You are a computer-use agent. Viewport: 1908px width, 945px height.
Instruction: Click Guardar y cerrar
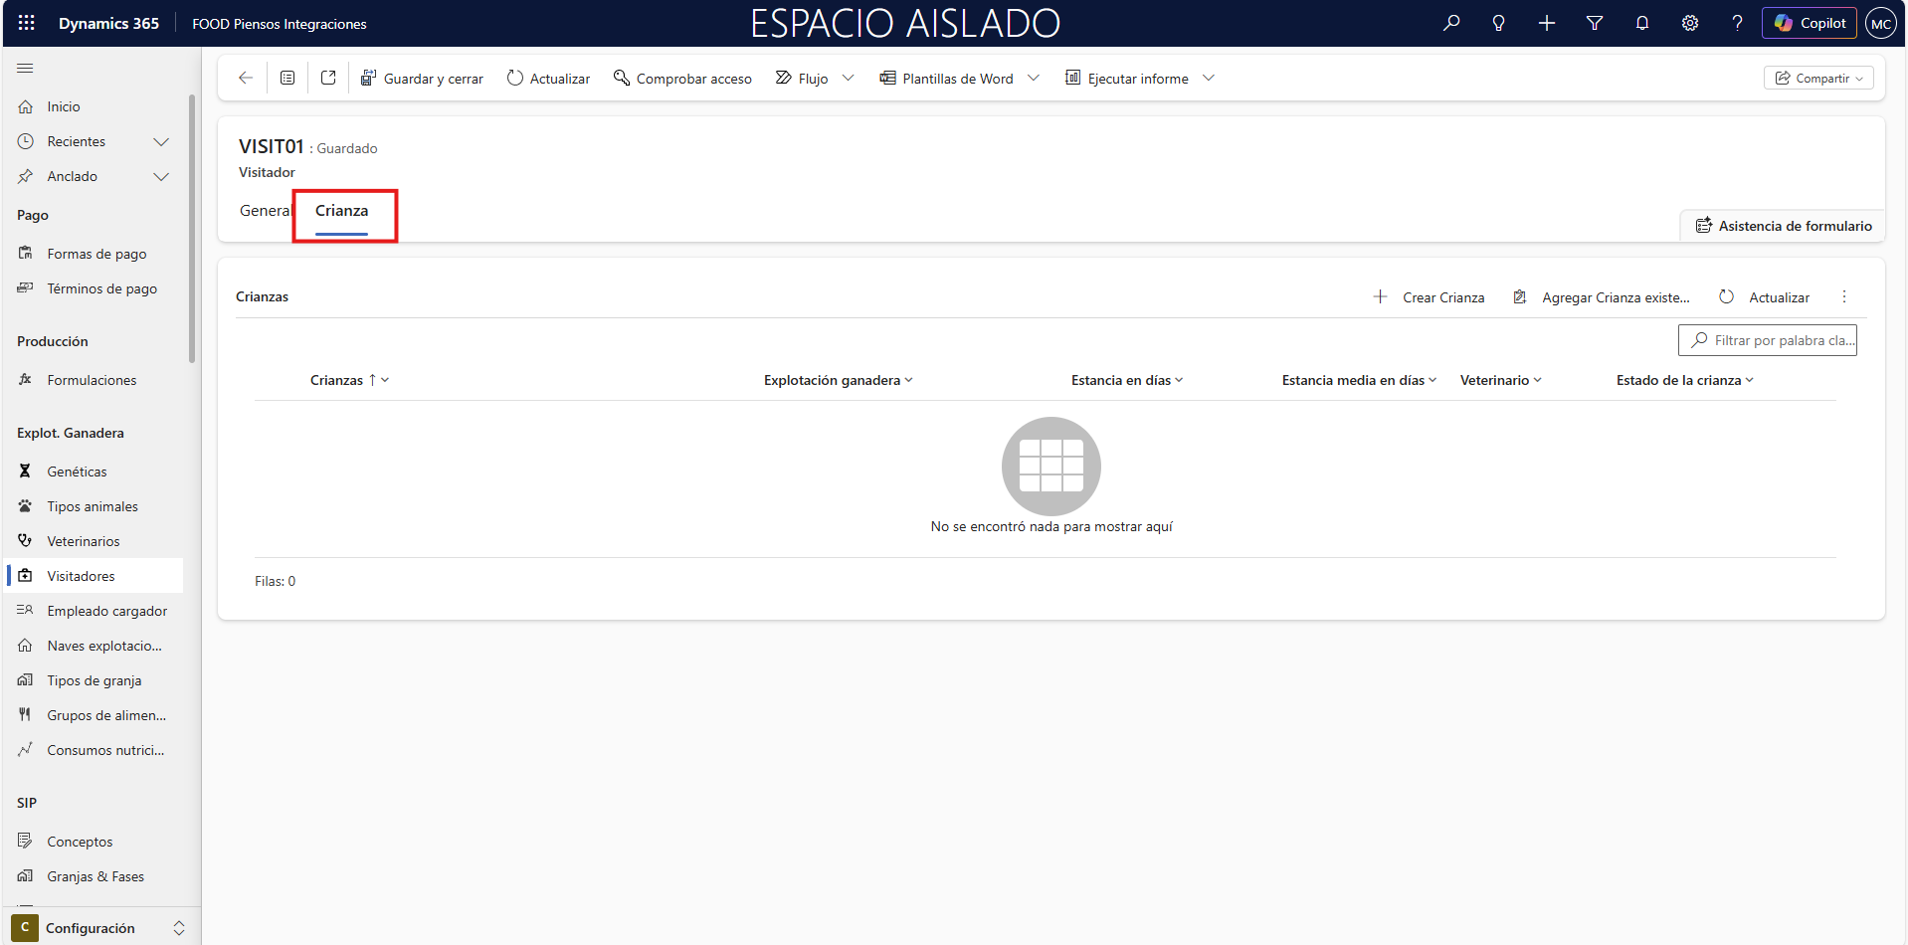422,79
